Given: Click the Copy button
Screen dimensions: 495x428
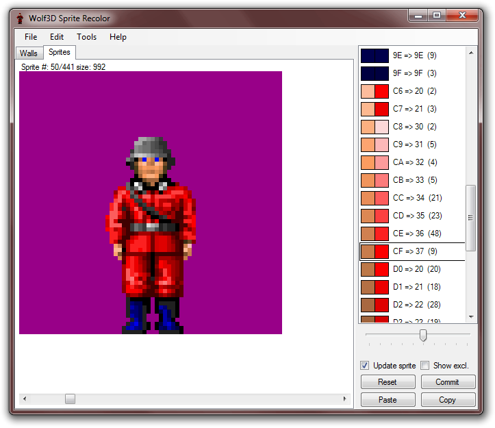Looking at the screenshot, I should click(x=448, y=399).
